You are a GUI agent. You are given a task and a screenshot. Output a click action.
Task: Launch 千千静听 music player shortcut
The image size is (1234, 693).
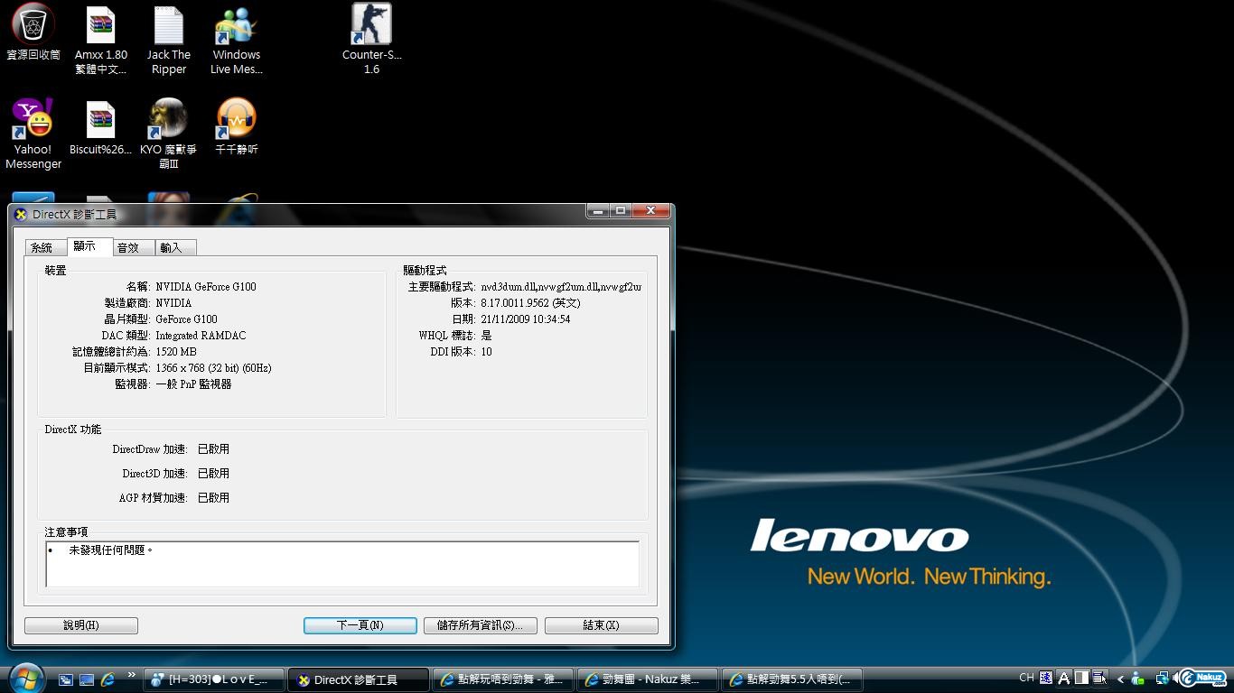point(237,127)
